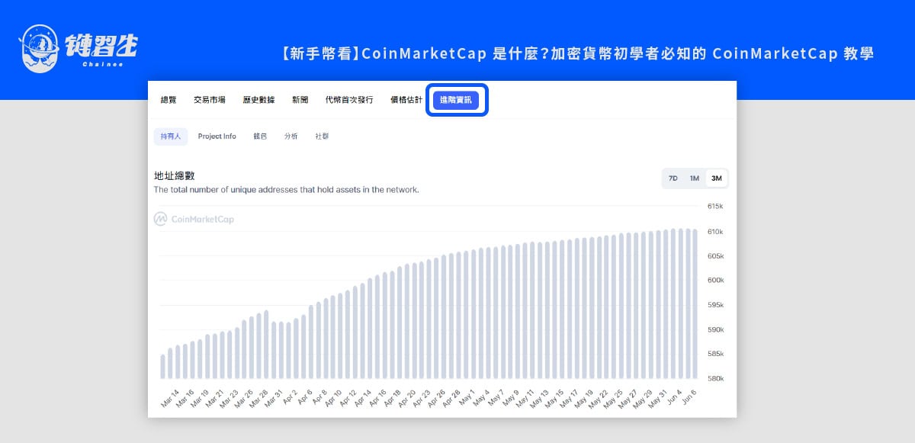Click the 580k axis label
Viewport: 915px width, 443px height.
click(x=715, y=378)
